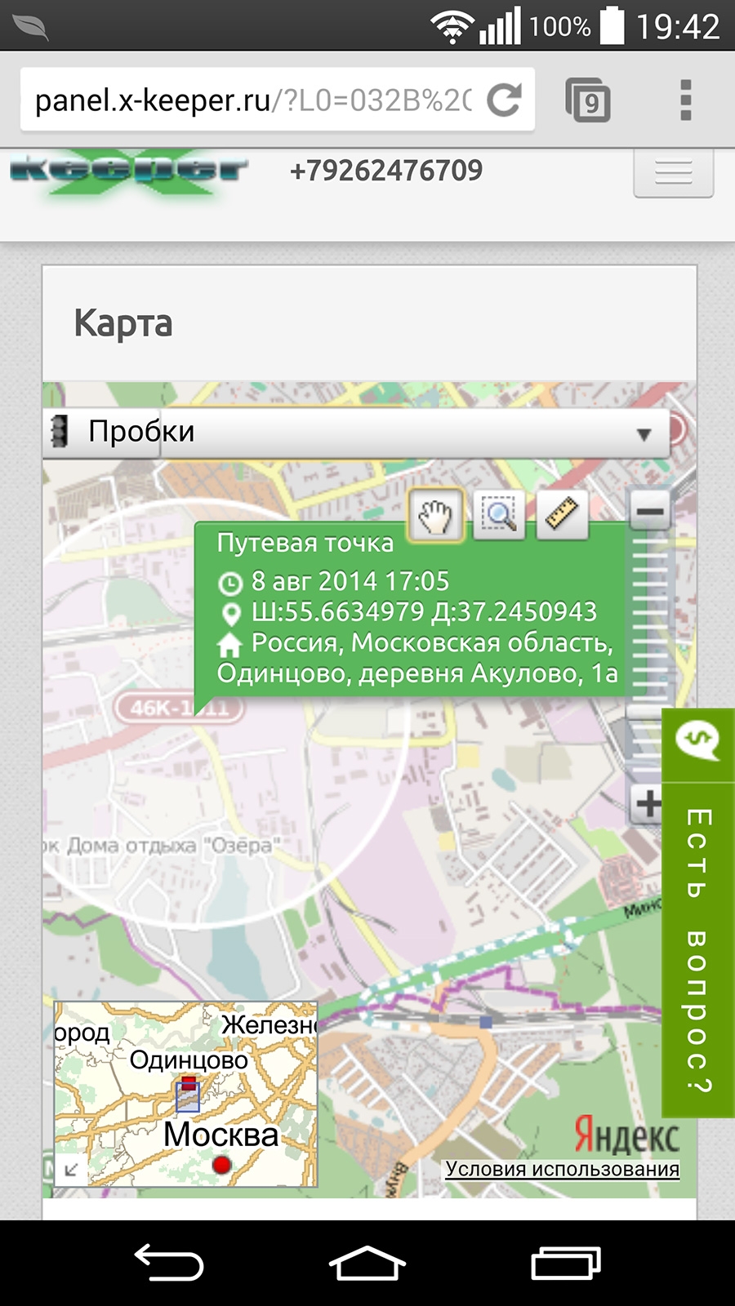Reload the page with the refresh icon
Viewport: 735px width, 1306px height.
click(x=504, y=100)
